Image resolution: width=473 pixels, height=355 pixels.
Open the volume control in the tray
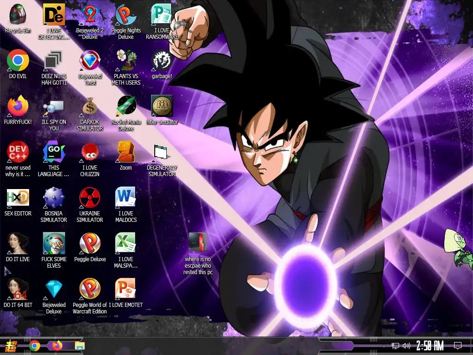pos(406,346)
